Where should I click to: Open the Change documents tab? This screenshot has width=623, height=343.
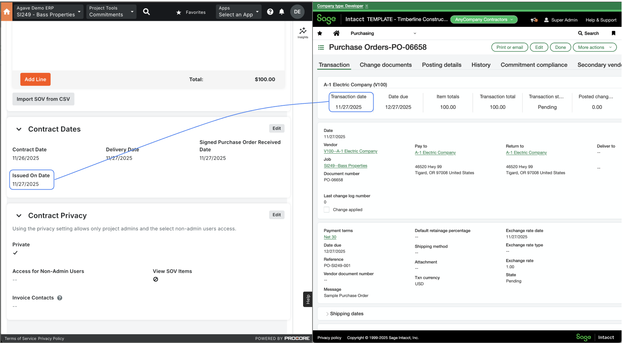point(385,65)
